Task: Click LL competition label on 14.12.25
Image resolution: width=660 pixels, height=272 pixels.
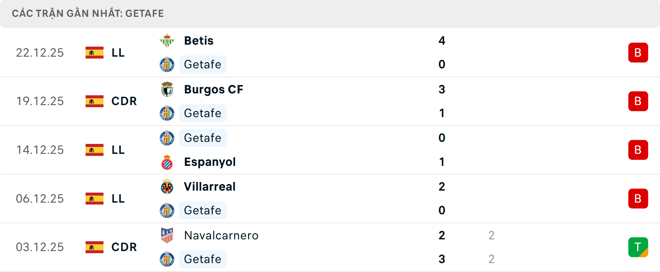Action: (118, 150)
